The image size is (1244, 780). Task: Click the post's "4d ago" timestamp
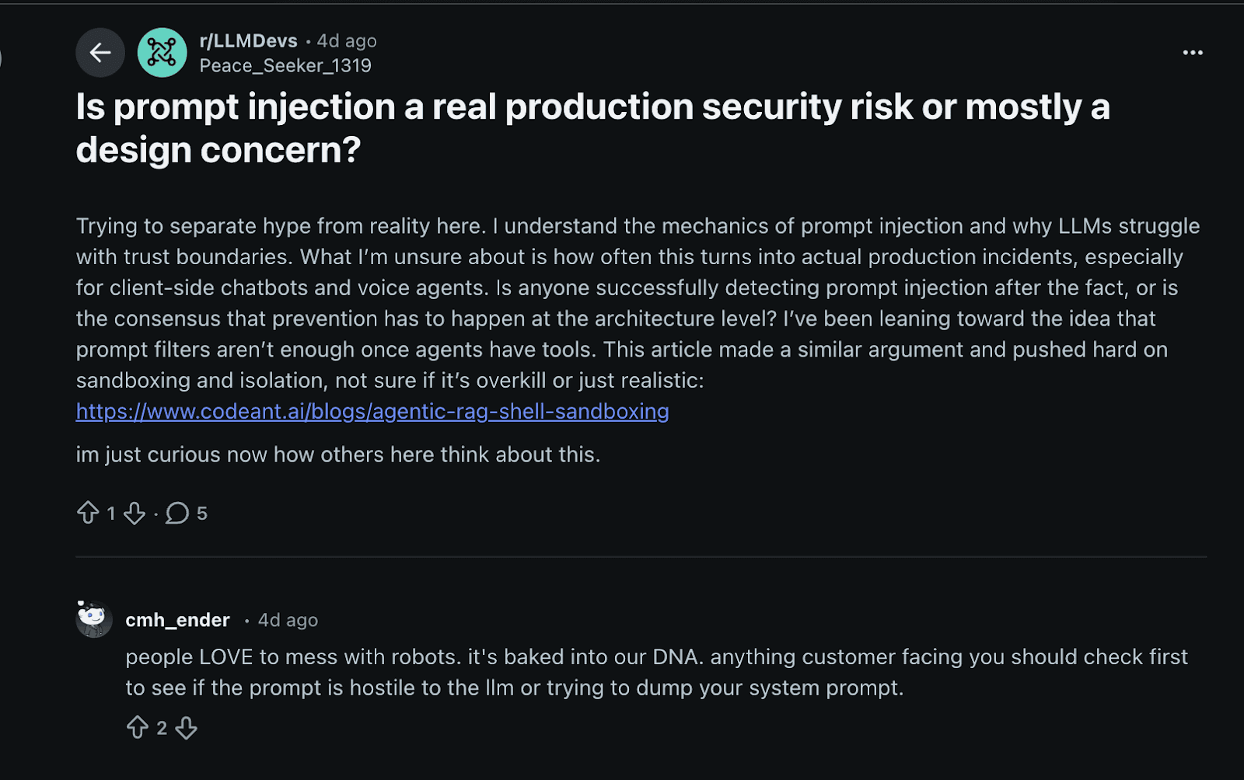[x=347, y=41]
